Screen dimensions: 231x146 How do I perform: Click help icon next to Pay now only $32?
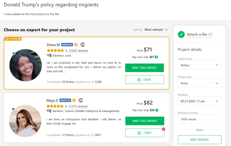[x=157, y=110]
